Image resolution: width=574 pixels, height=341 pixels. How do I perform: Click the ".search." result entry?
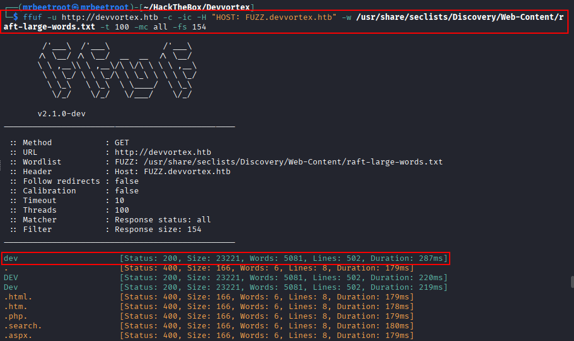pyautogui.click(x=23, y=326)
